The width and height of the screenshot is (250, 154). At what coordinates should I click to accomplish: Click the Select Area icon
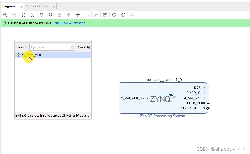(x=32, y=15)
